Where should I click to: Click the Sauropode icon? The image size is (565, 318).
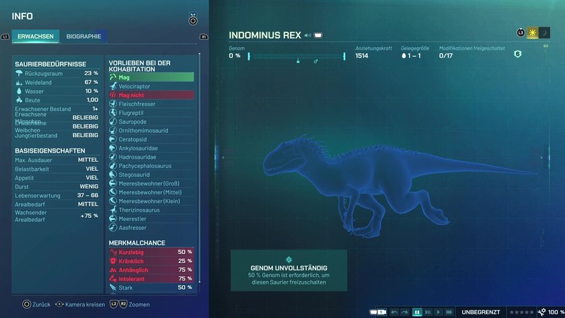click(x=113, y=122)
